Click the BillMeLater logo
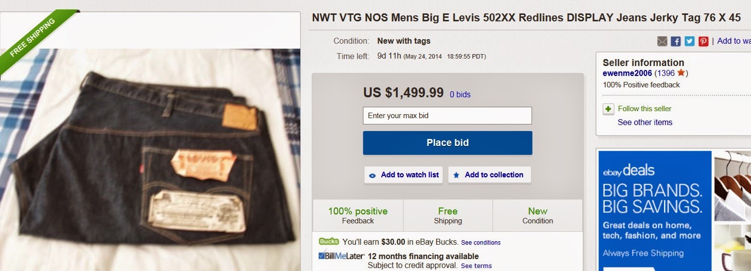Image resolution: width=751 pixels, height=271 pixels. coord(341,256)
